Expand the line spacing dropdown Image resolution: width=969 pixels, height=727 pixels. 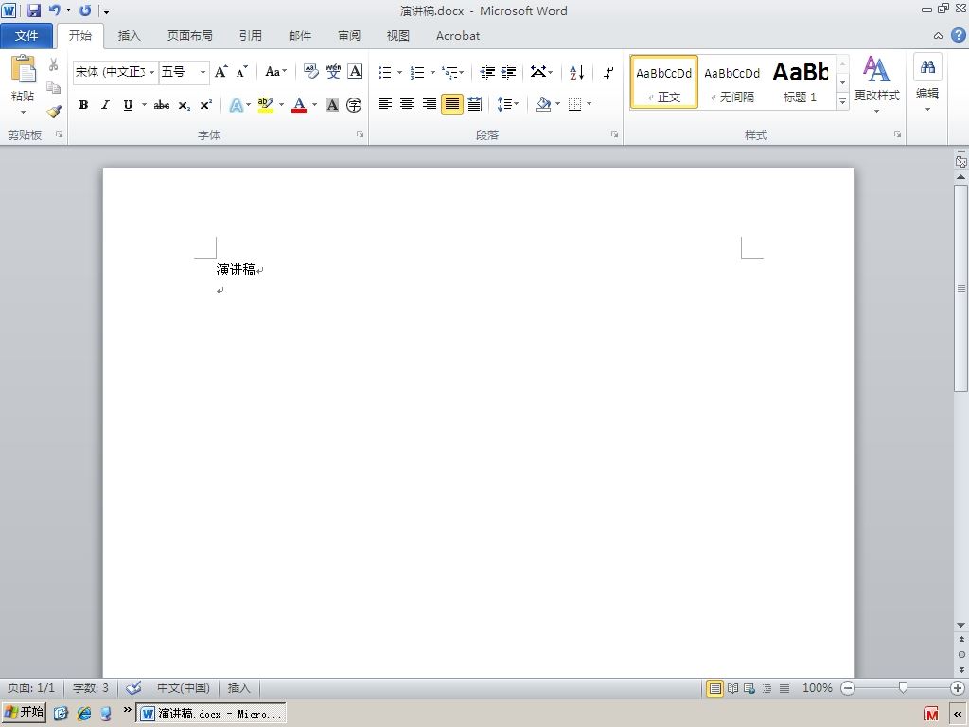[517, 104]
